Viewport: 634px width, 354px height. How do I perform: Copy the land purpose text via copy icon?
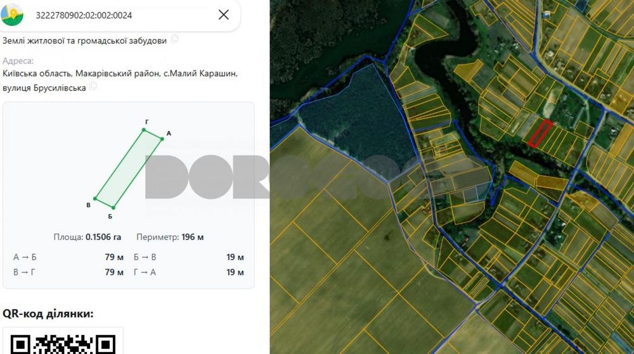pos(174,39)
